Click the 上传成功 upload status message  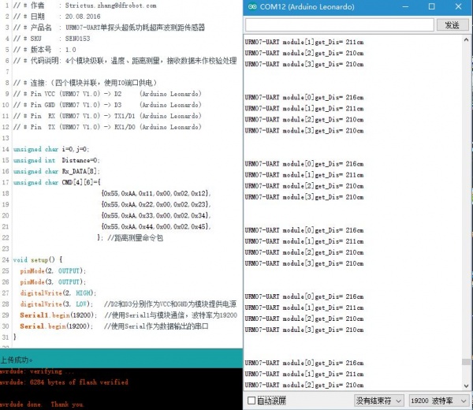tap(17, 360)
